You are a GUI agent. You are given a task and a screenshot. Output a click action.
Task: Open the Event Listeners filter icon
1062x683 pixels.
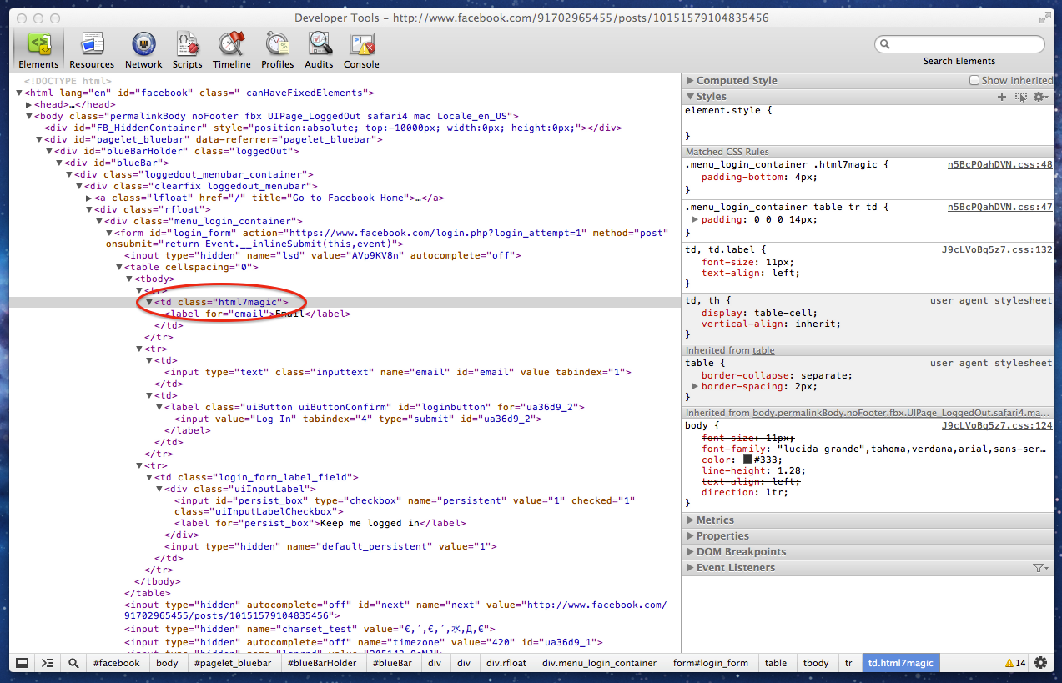pos(1040,568)
